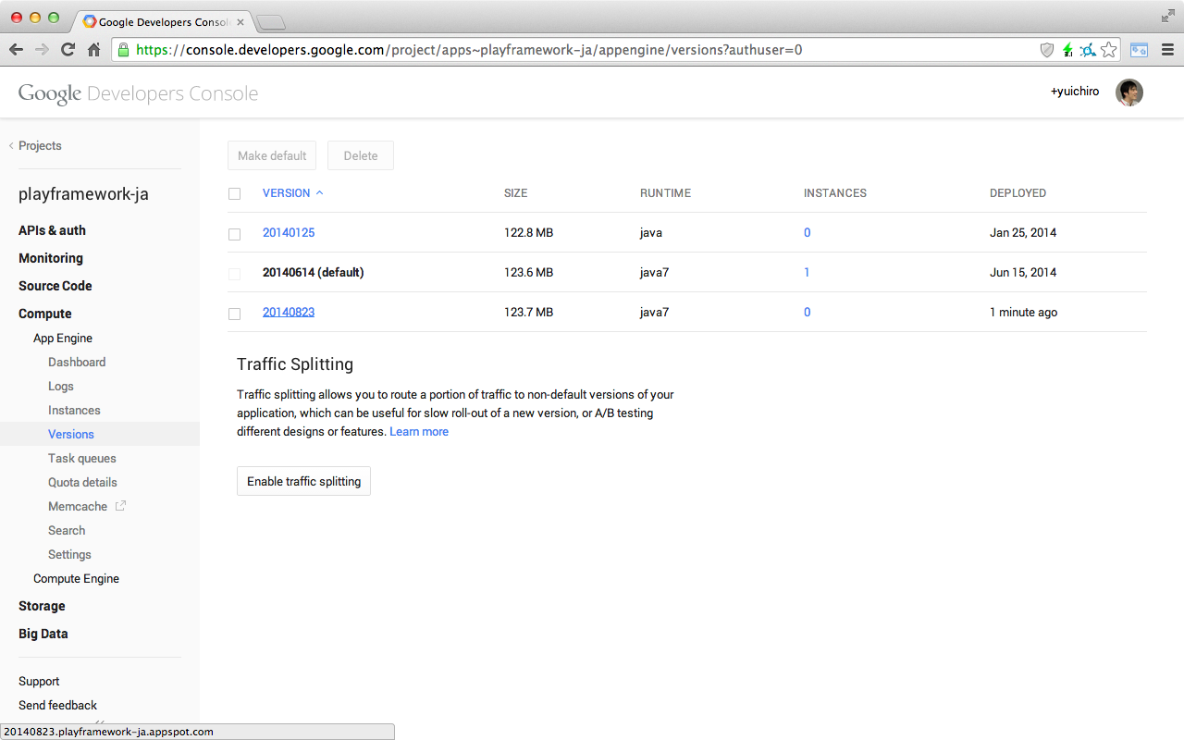This screenshot has width=1184, height=740.
Task: Click disabled checkbox of 20140614 default
Action: click(x=234, y=274)
